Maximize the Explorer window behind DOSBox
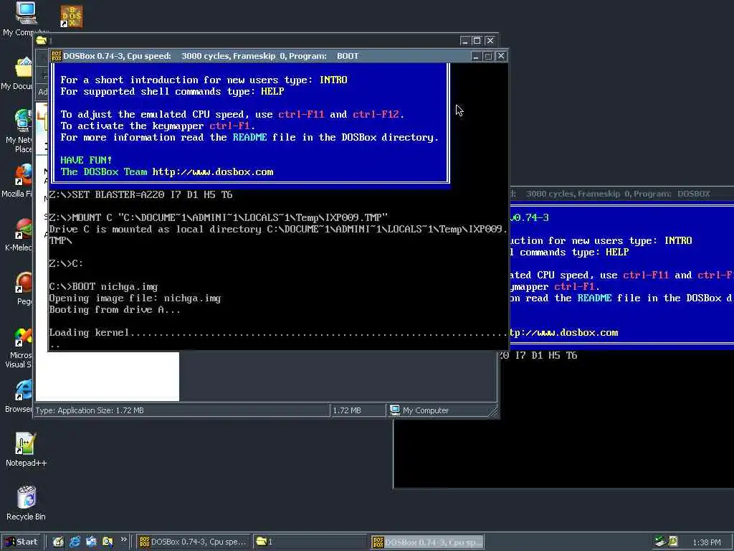This screenshot has height=551, width=734. [x=477, y=41]
